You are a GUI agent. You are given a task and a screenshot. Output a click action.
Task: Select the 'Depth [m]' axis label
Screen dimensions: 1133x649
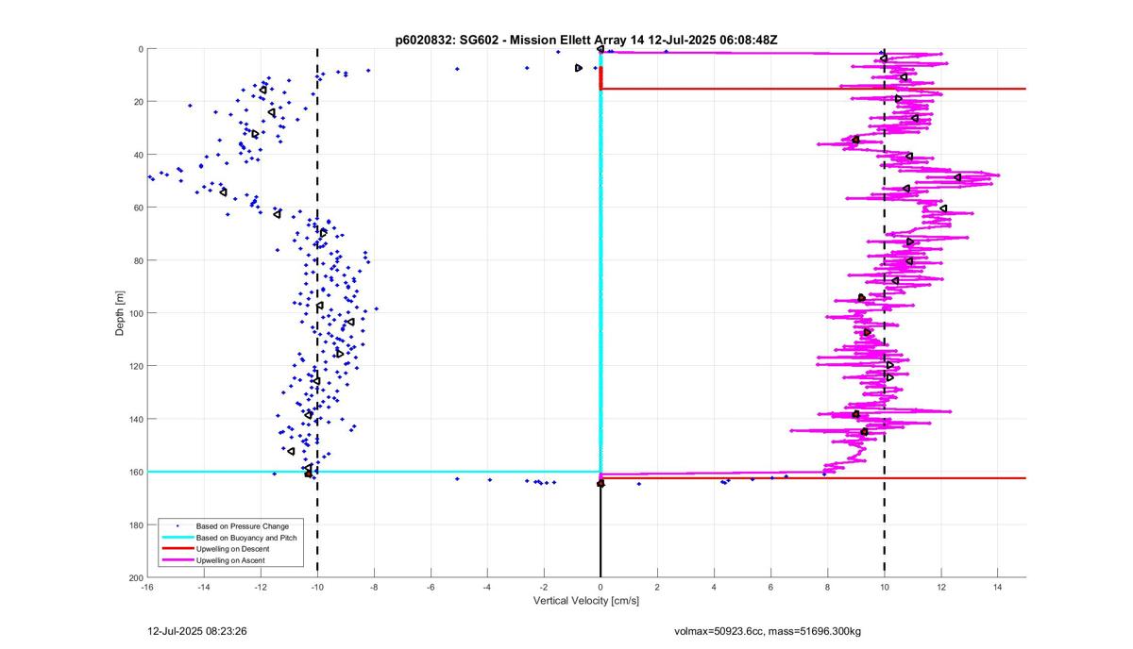(x=120, y=313)
